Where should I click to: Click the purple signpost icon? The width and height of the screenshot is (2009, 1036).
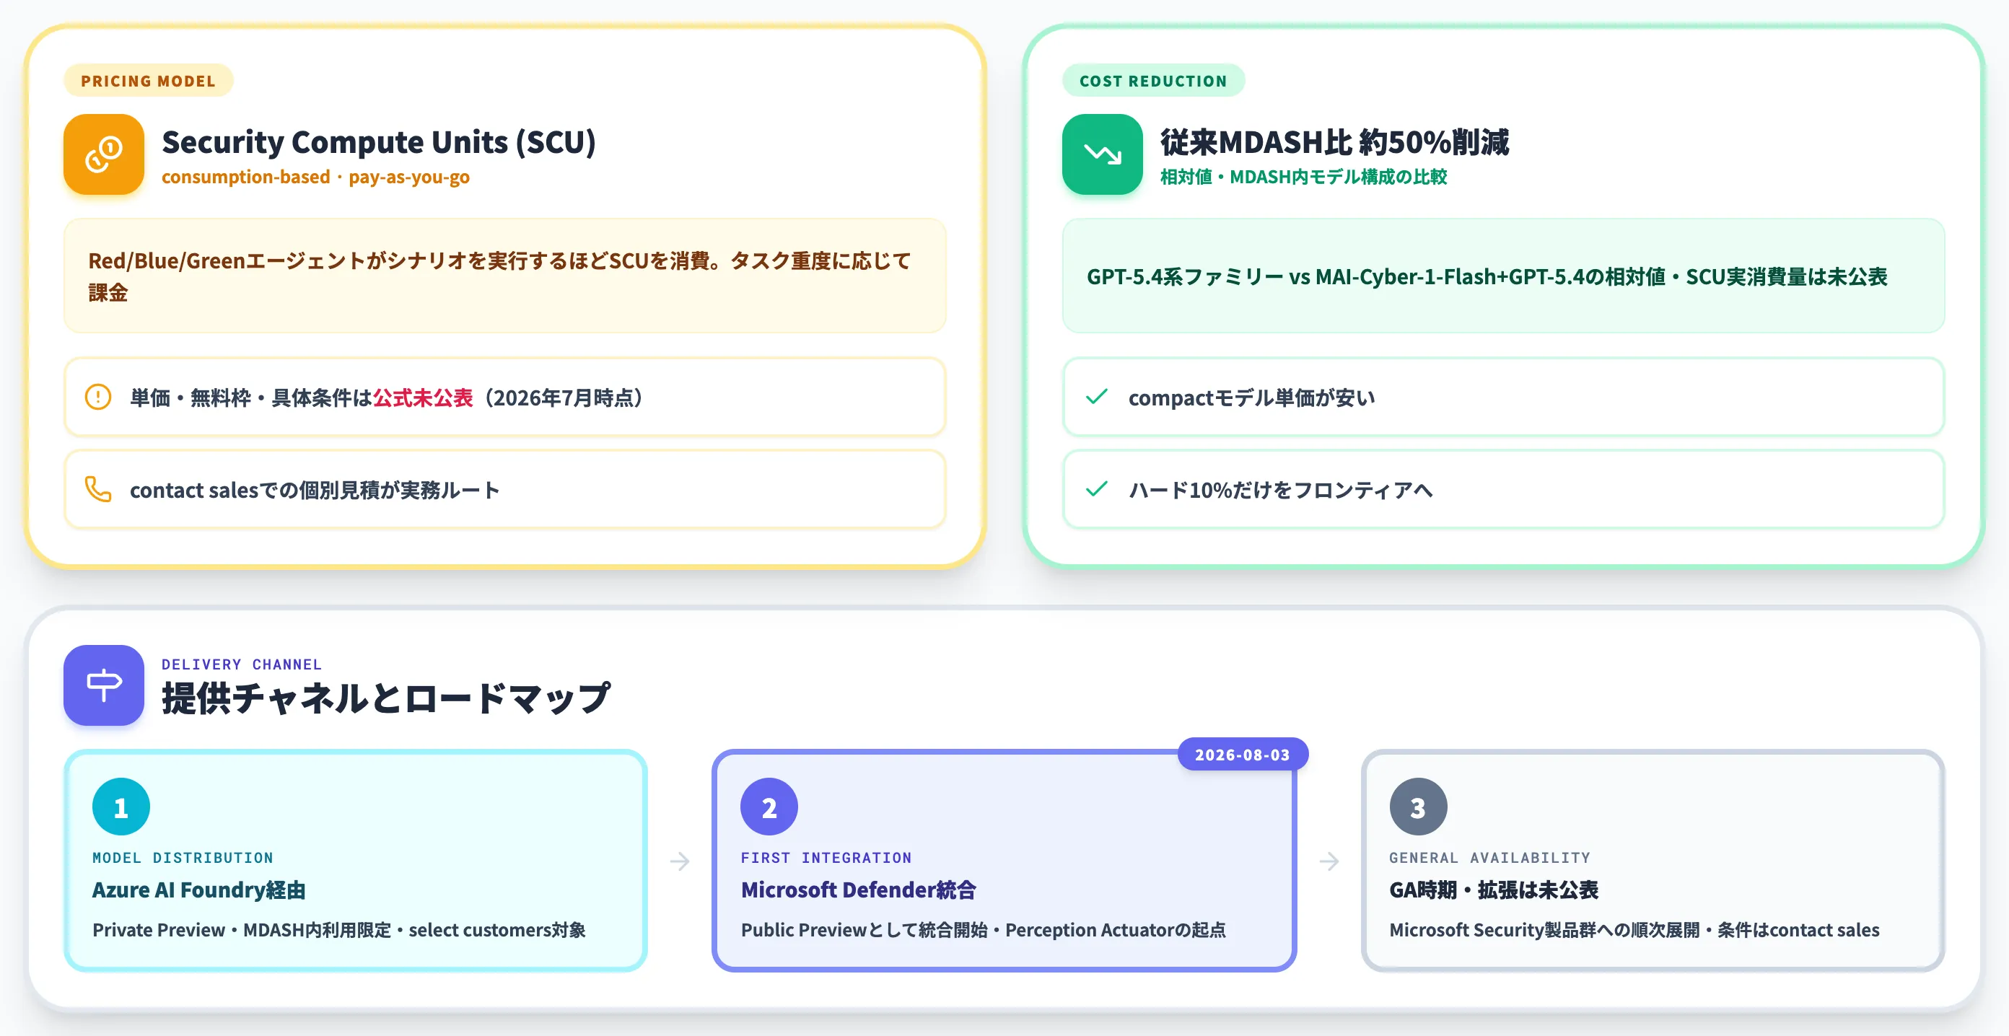[104, 685]
